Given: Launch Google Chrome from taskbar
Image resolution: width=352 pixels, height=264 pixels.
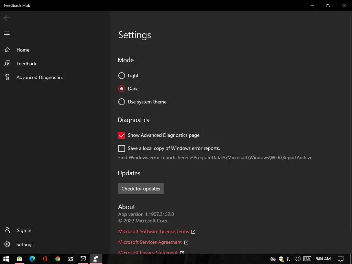Looking at the screenshot, I should pos(58,259).
